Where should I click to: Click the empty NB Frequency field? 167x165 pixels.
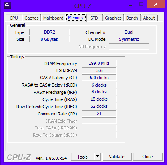pyautogui.click(x=129, y=46)
